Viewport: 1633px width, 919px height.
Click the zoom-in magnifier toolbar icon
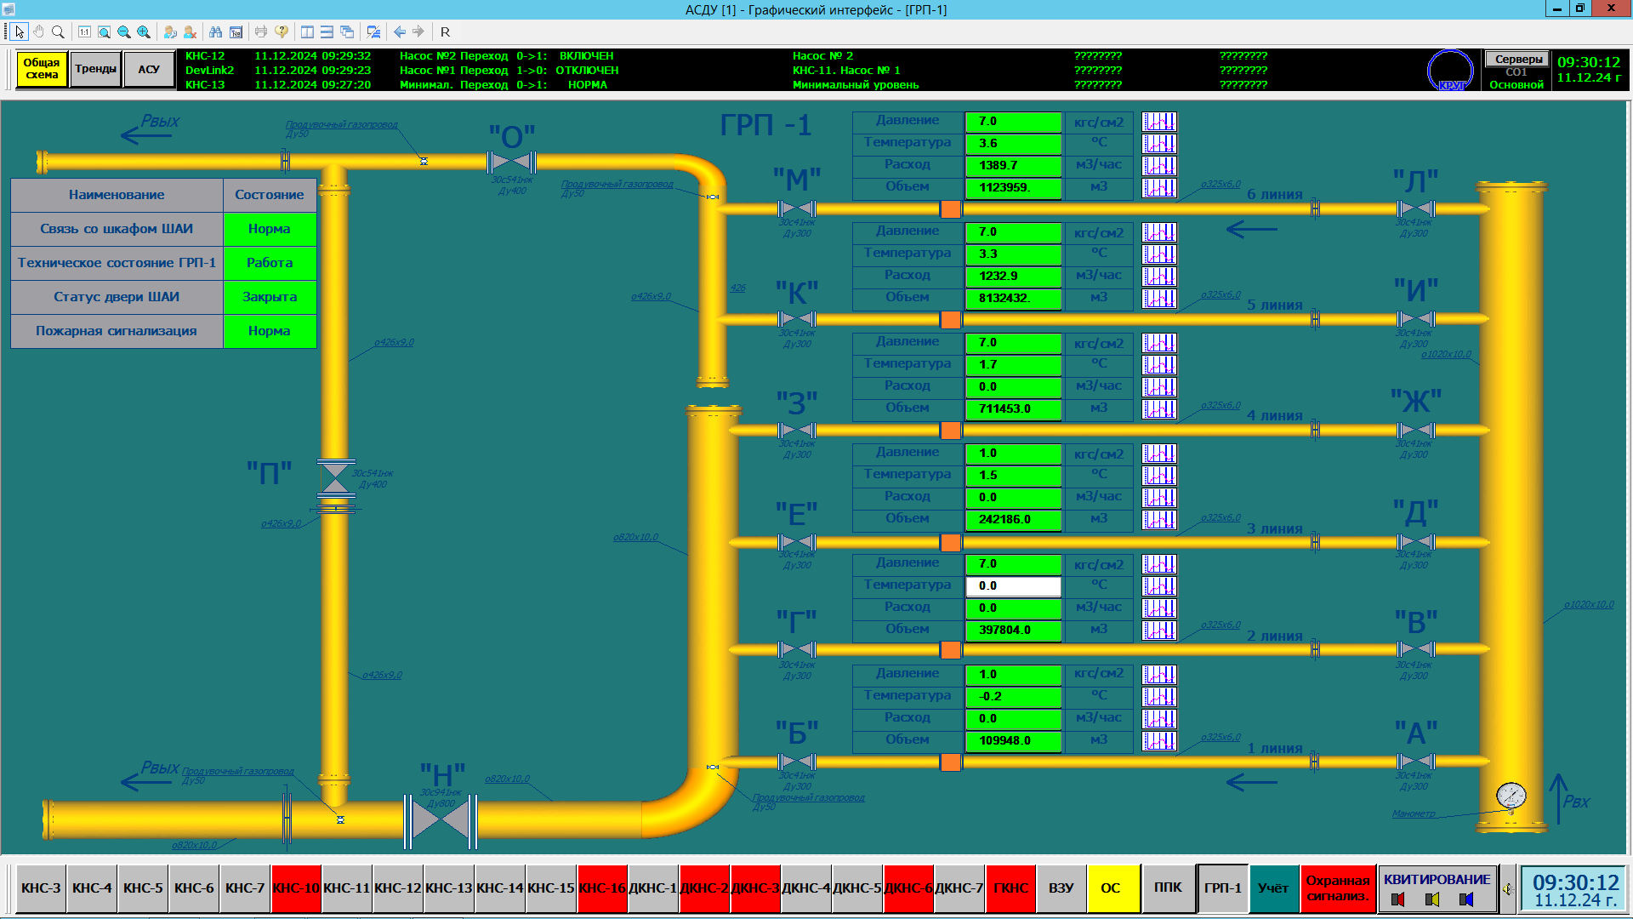pyautogui.click(x=144, y=31)
